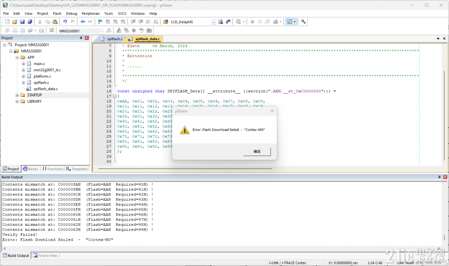Select spiflash_data.c in the project tree
The image size is (449, 266).
coord(46,89)
